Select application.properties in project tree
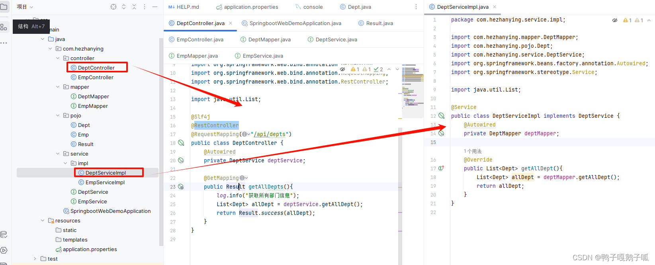 point(90,249)
